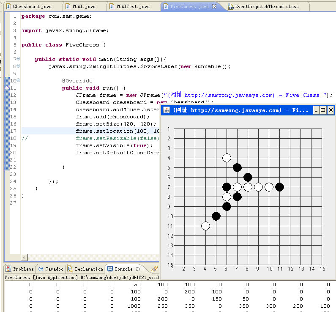Click the pin console icon beside Console tab
Screen dimensions: 336x312
154,269
